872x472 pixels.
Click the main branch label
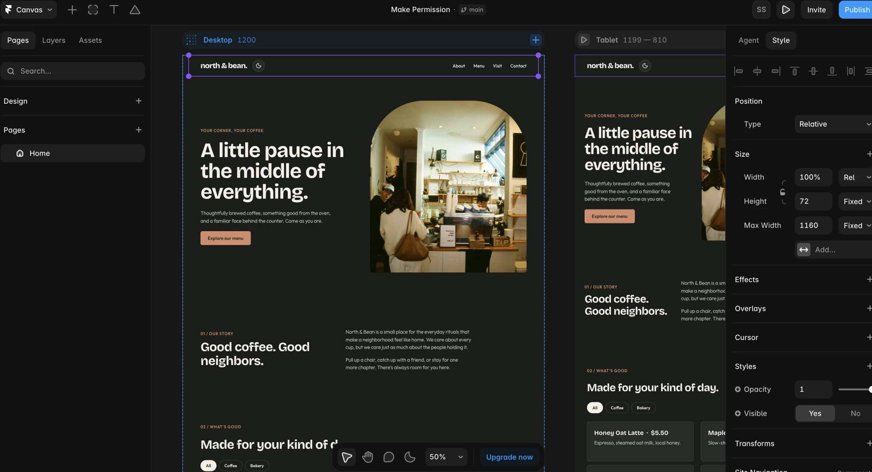pos(472,10)
